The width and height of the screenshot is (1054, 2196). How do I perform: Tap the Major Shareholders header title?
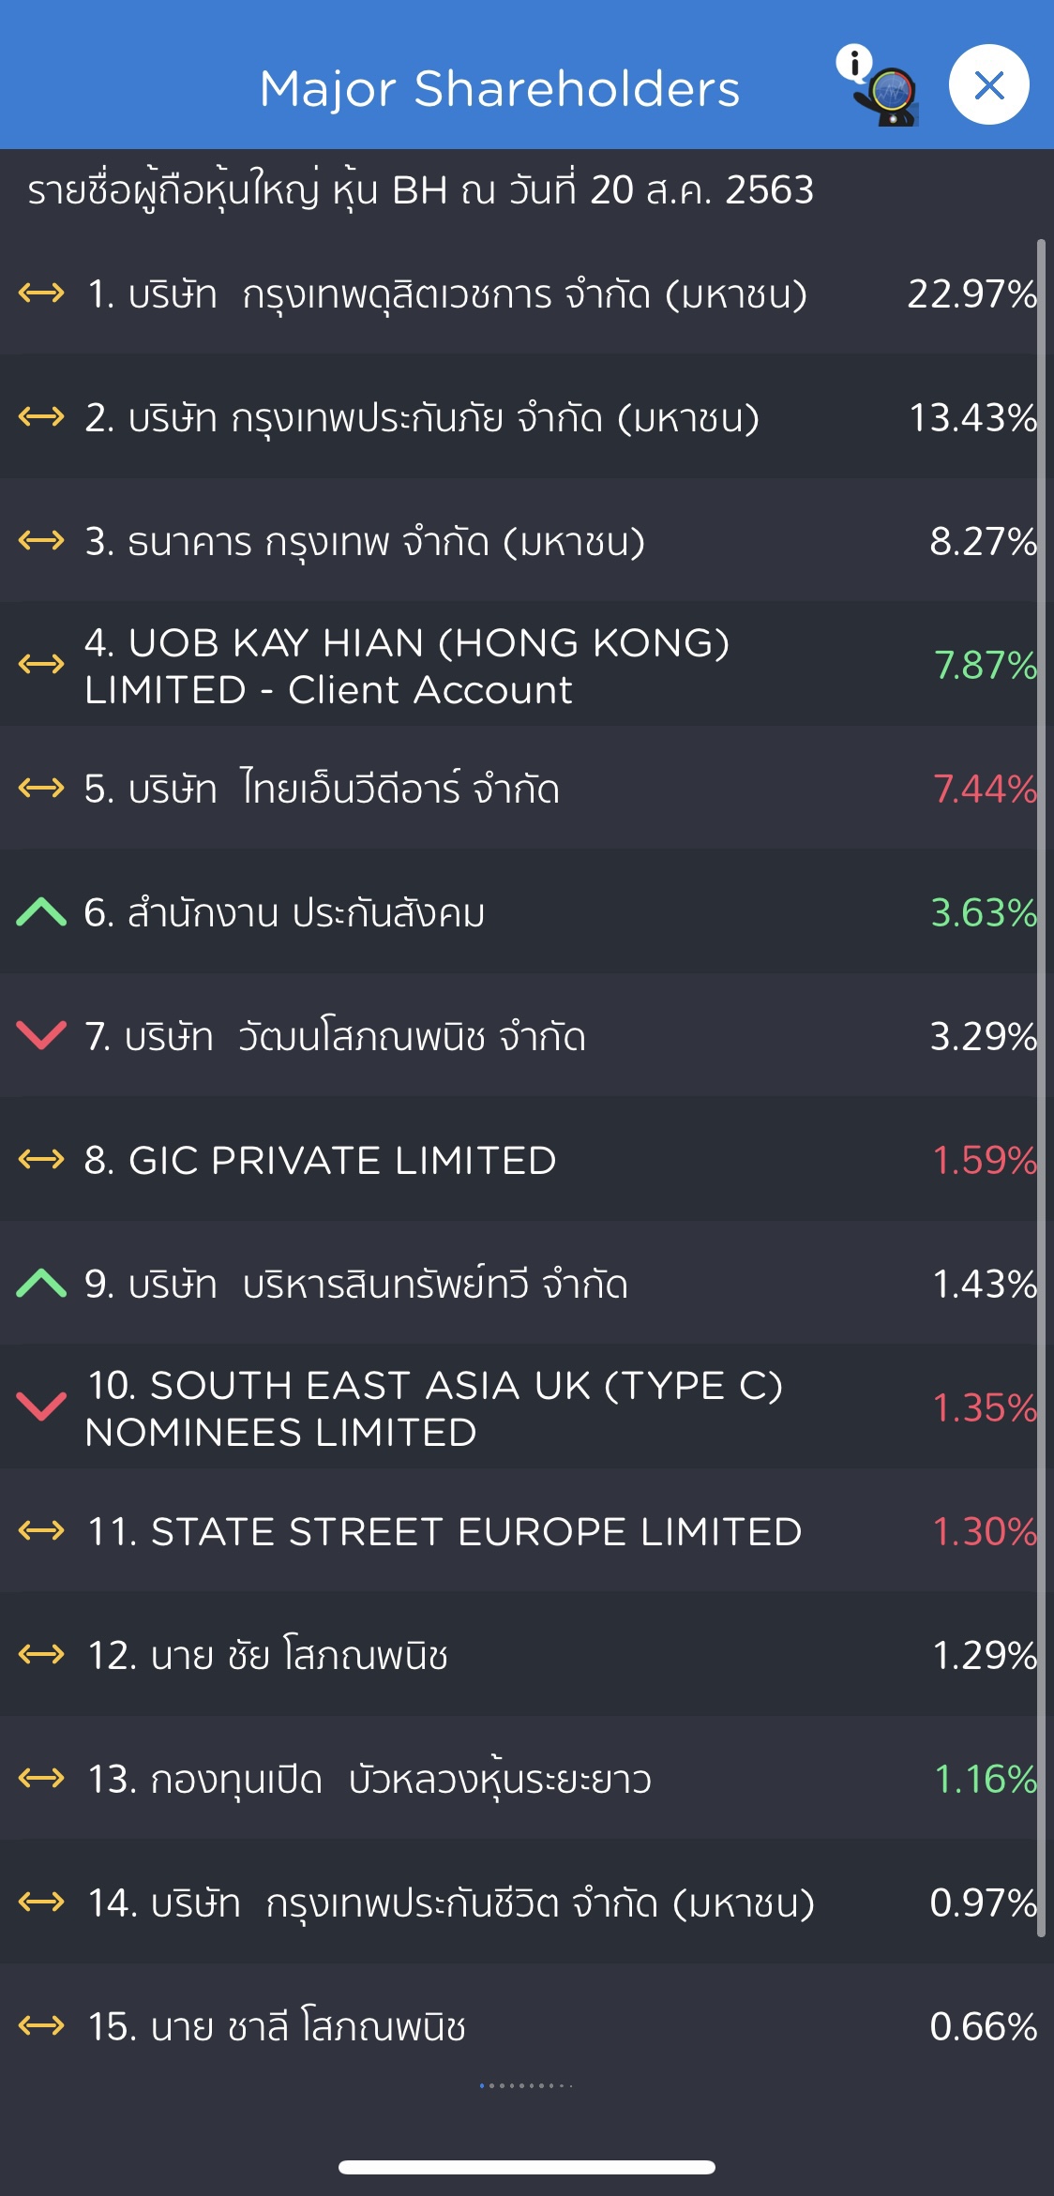(x=499, y=89)
